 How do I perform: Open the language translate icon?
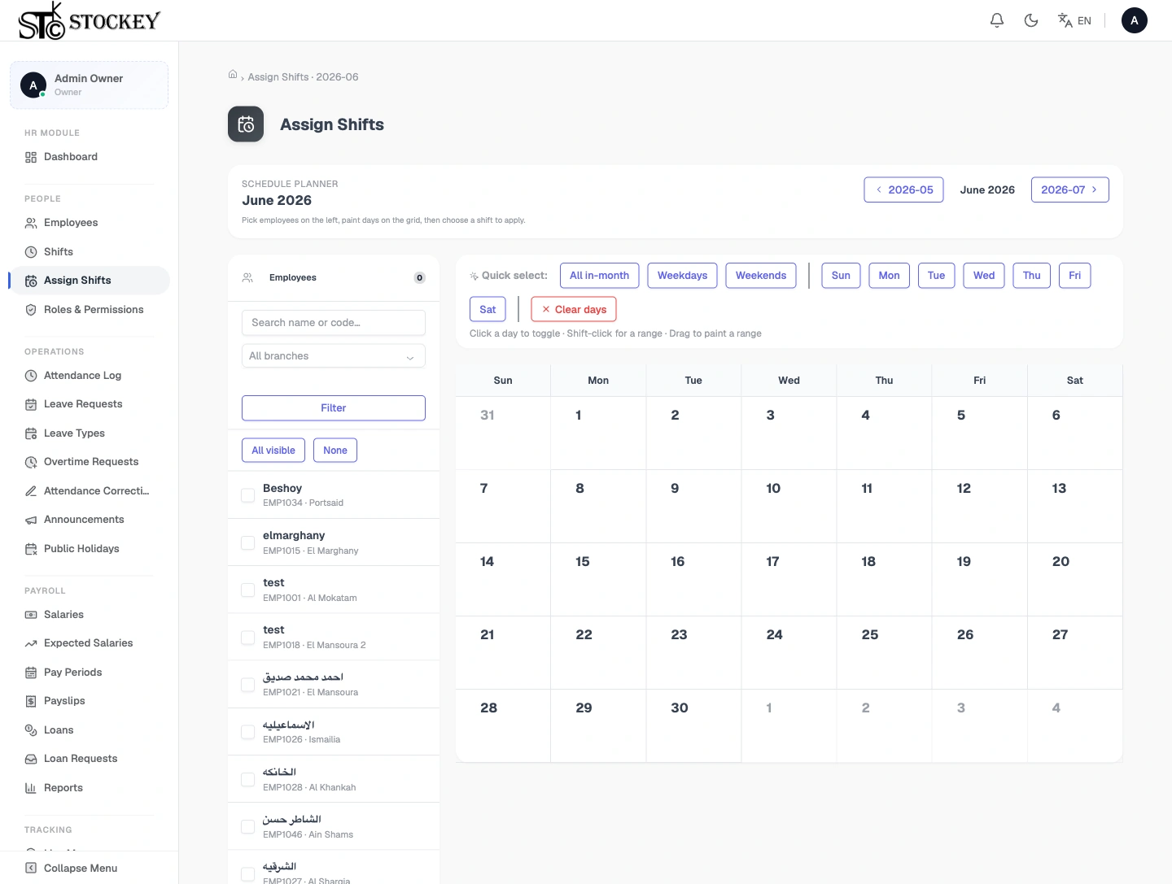[x=1065, y=20]
